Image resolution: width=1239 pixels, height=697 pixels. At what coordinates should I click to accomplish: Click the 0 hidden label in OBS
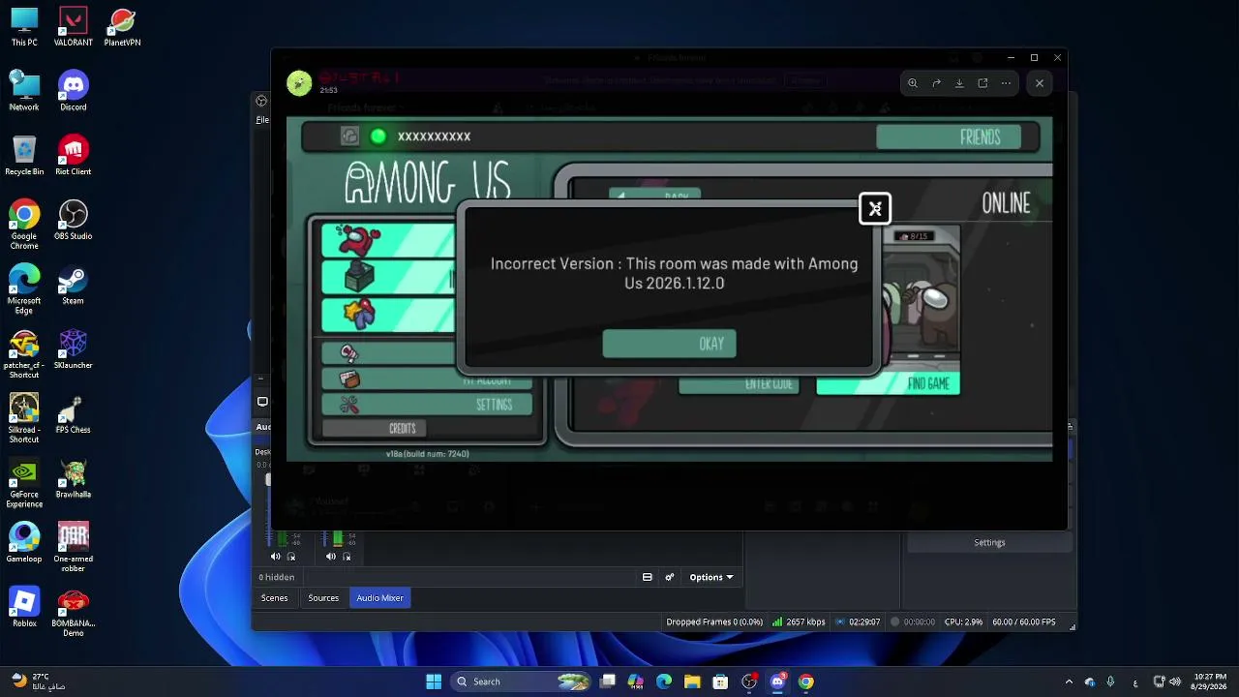[277, 578]
